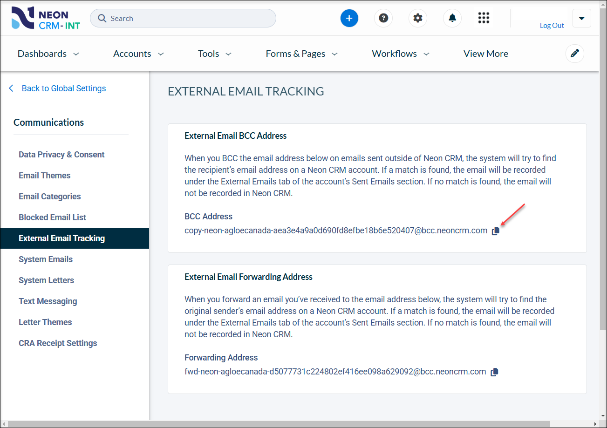Click the Forwarding Address label
The image size is (607, 428).
click(221, 358)
